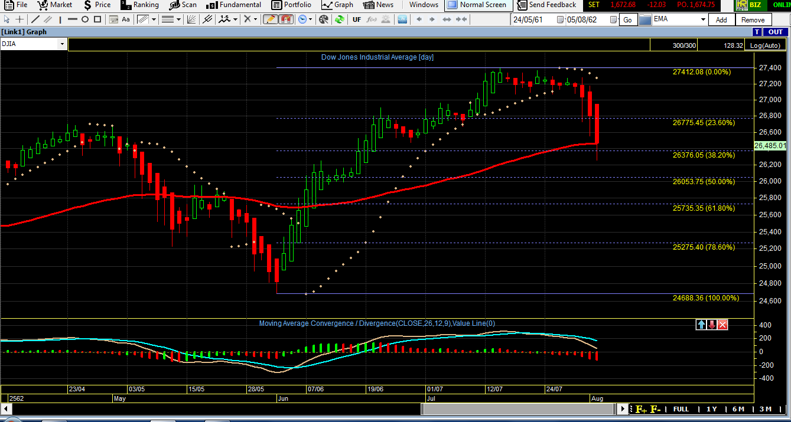Click the blue chart-style icon
This screenshot has height=422, width=791.
[x=402, y=19]
